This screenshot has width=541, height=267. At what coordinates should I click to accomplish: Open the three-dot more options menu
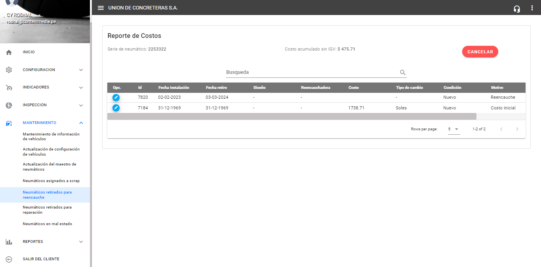(x=532, y=8)
